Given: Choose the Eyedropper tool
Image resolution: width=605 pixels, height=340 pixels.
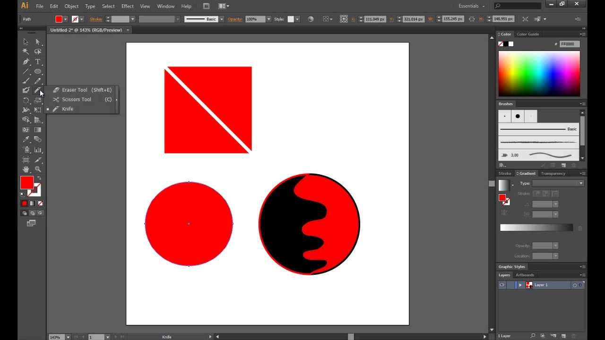Looking at the screenshot, I should tap(26, 139).
